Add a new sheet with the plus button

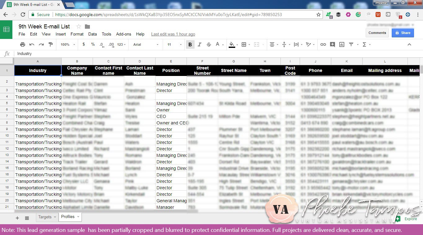pyautogui.click(x=17, y=218)
